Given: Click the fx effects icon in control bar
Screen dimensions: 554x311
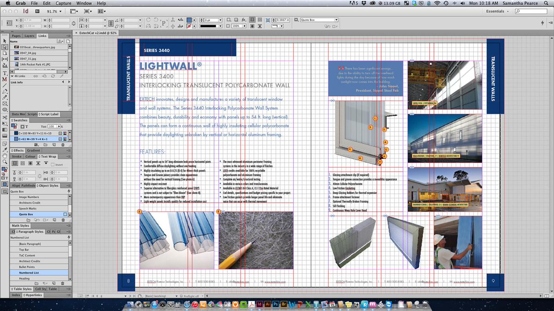Looking at the screenshot, I should tap(244, 20).
